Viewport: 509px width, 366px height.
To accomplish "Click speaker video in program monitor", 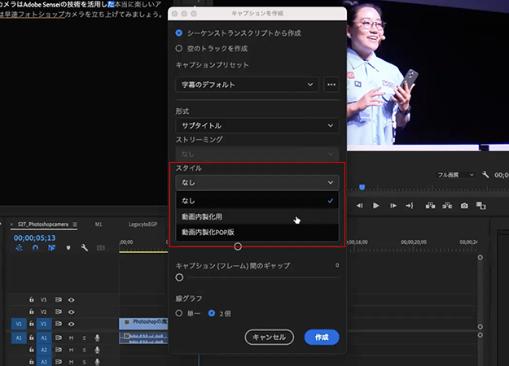I will tap(428, 75).
